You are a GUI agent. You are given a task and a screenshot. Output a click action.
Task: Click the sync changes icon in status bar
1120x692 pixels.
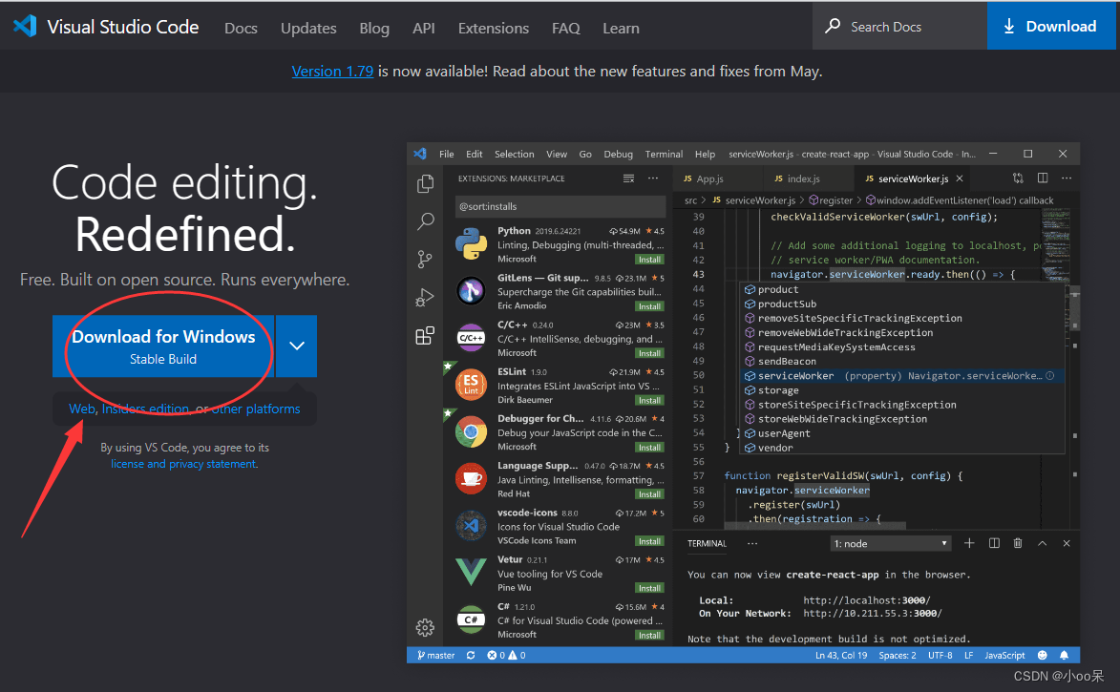[x=471, y=655]
